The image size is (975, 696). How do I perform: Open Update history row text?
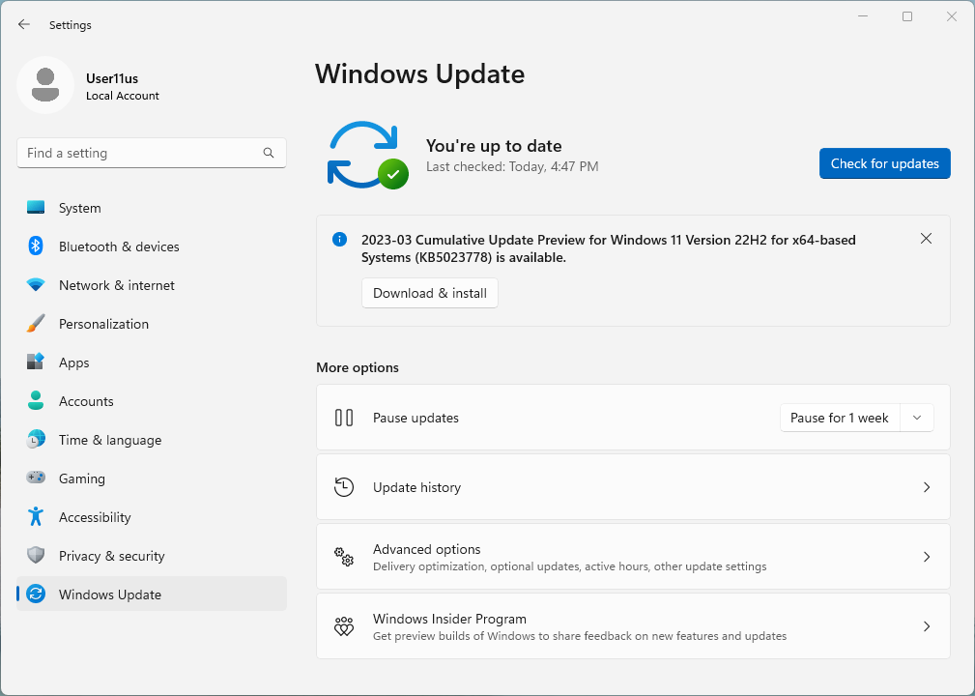(416, 487)
